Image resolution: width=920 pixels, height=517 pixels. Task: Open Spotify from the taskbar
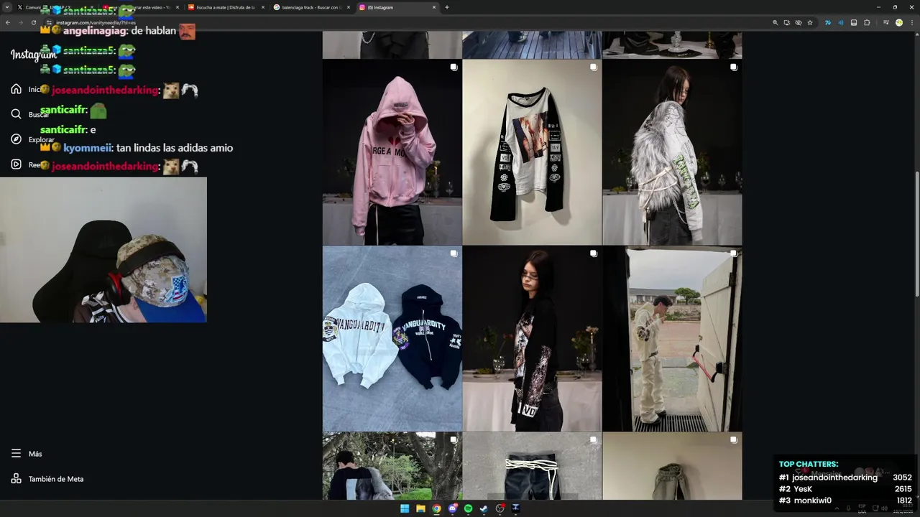click(468, 508)
